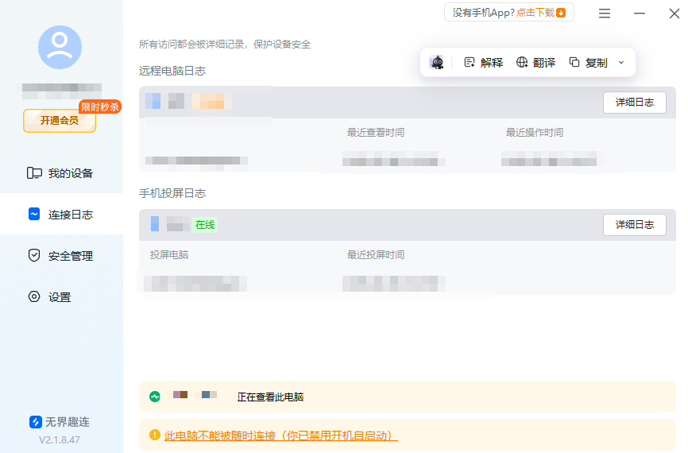Click the 在线 online status badge
The image size is (688, 453).
[205, 225]
